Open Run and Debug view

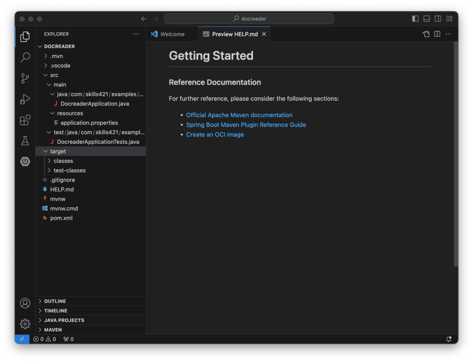click(25, 99)
